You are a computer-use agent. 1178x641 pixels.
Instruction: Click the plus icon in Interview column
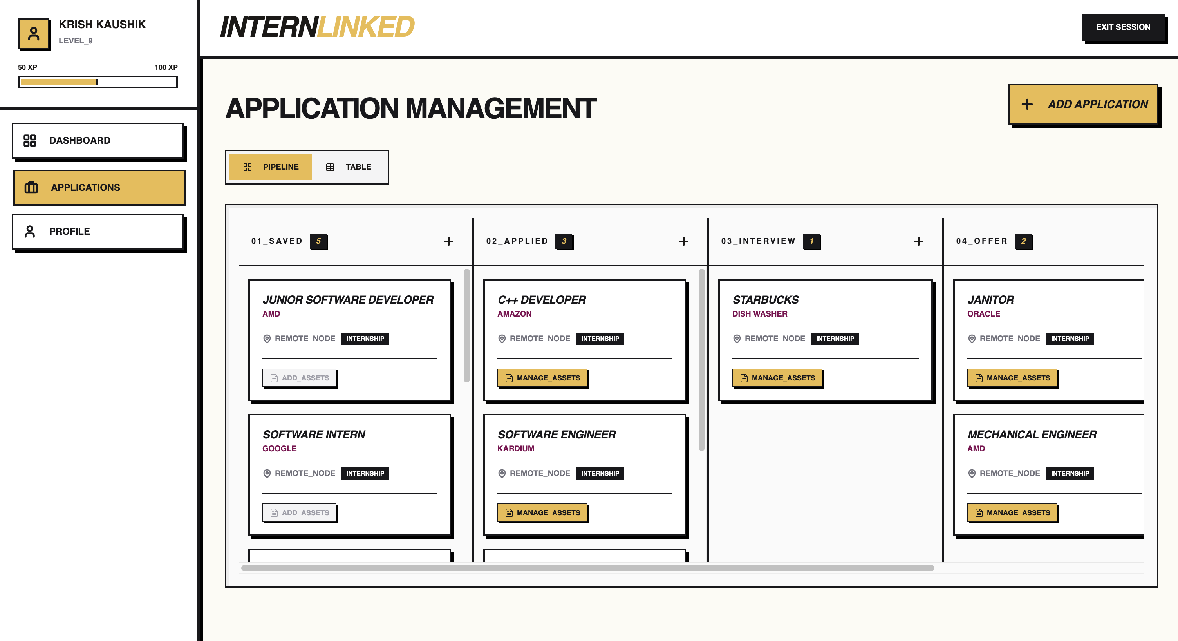tap(918, 241)
